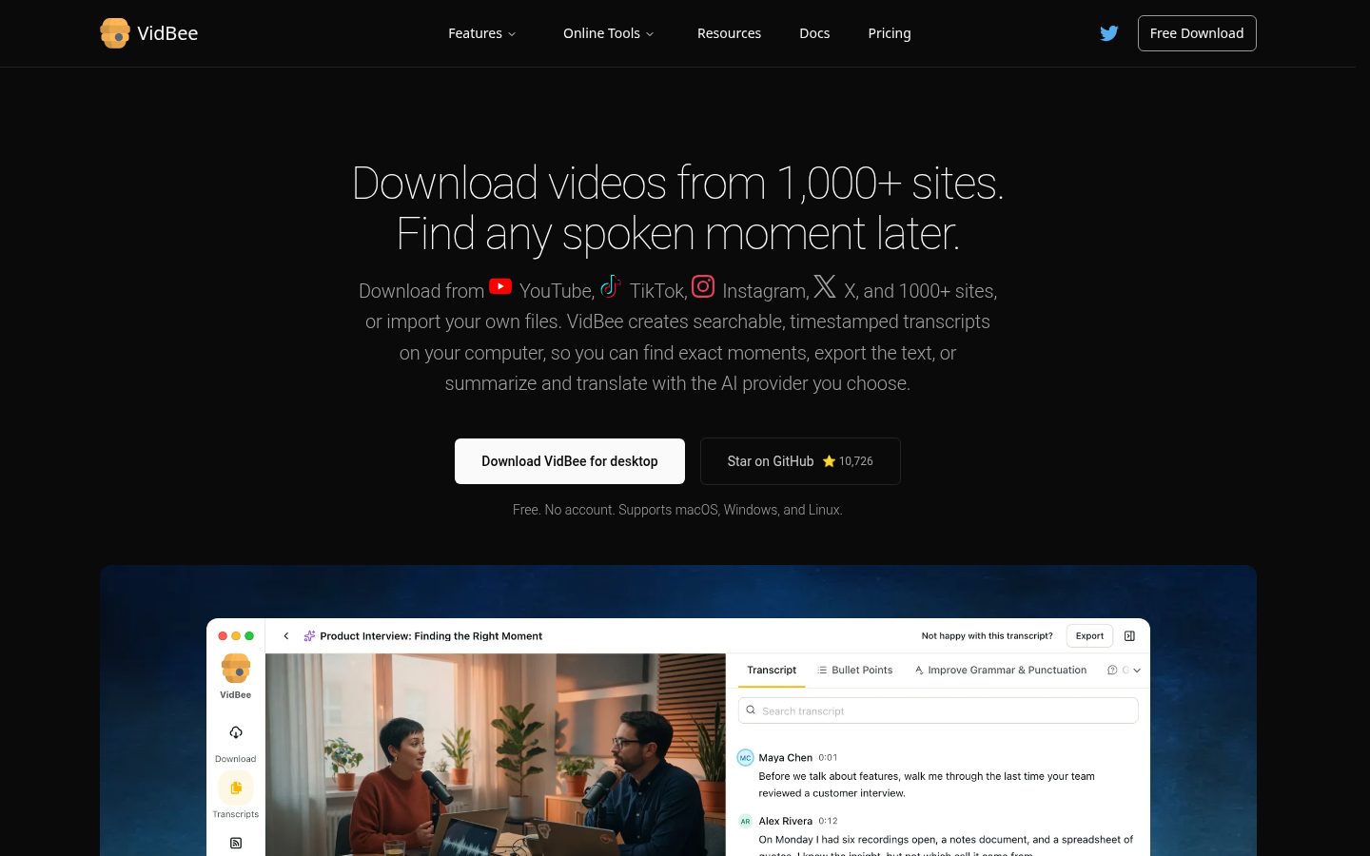
Task: Click Alex Rivera's AR avatar
Action: point(746,821)
